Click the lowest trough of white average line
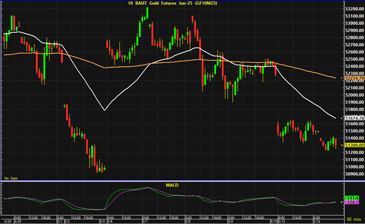 coord(104,110)
